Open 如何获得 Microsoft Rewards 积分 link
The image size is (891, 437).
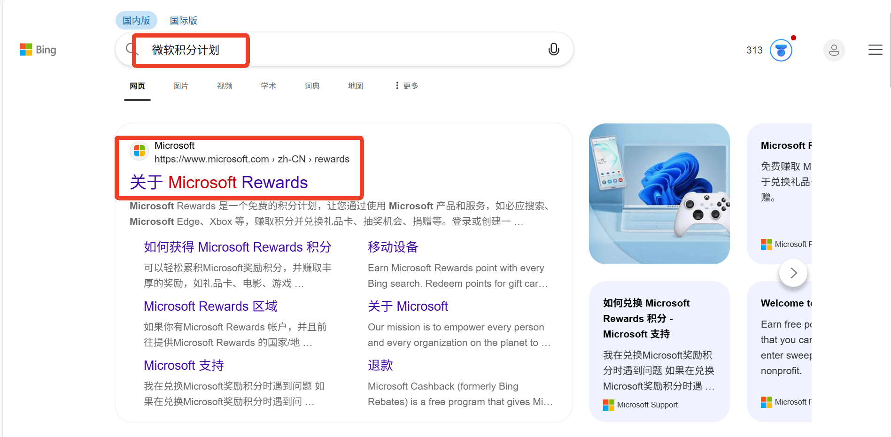(237, 247)
